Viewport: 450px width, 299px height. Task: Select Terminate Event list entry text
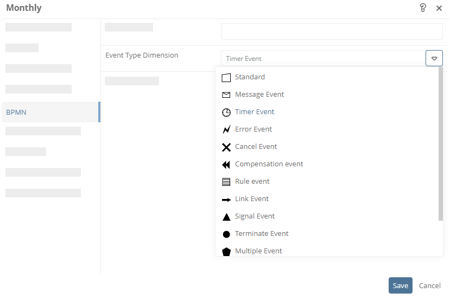tap(262, 233)
